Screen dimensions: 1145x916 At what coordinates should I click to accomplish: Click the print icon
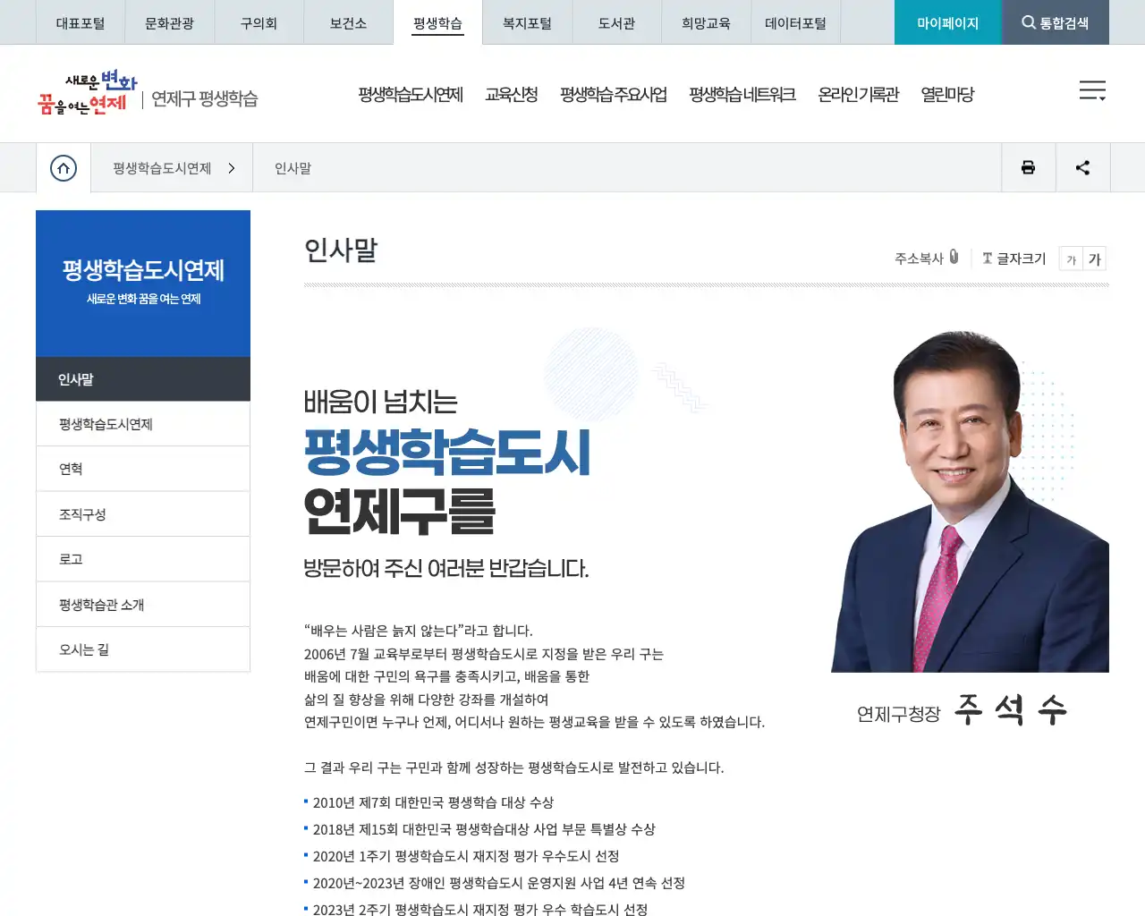point(1028,167)
